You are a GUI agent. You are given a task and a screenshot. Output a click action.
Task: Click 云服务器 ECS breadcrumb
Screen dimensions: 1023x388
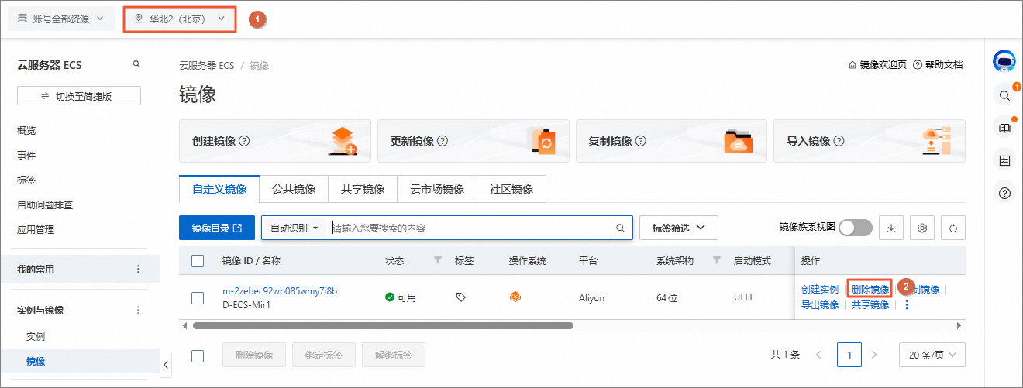point(206,66)
